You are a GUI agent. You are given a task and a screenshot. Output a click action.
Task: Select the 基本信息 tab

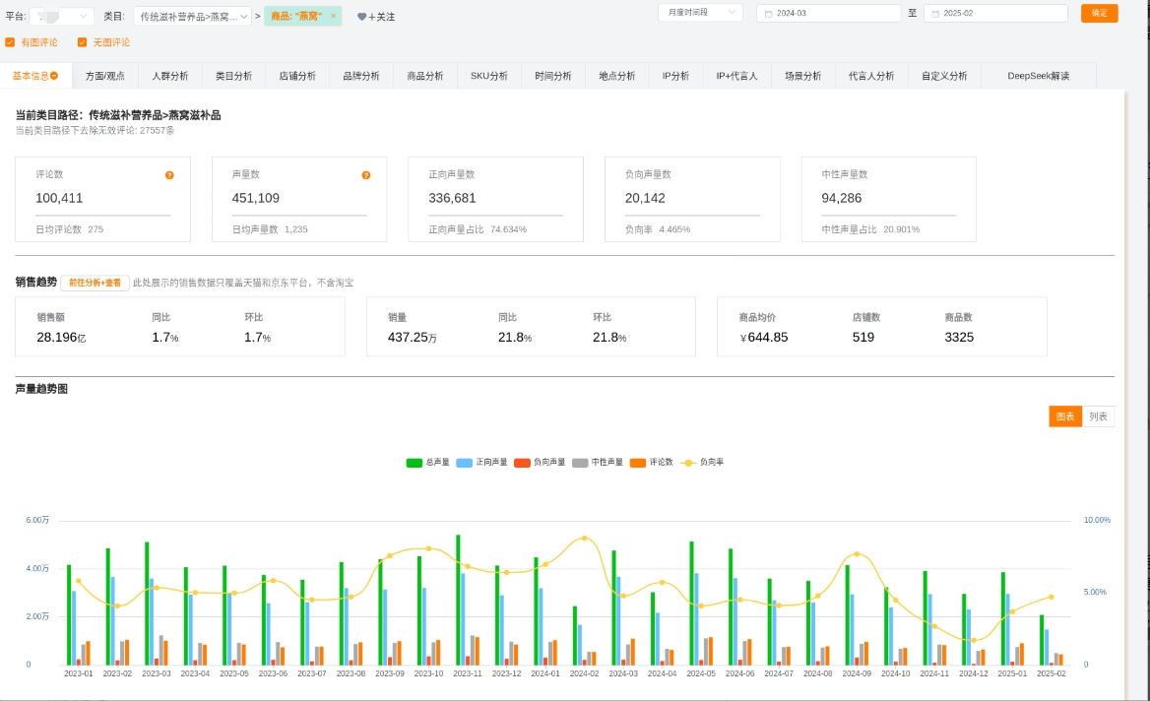35,76
